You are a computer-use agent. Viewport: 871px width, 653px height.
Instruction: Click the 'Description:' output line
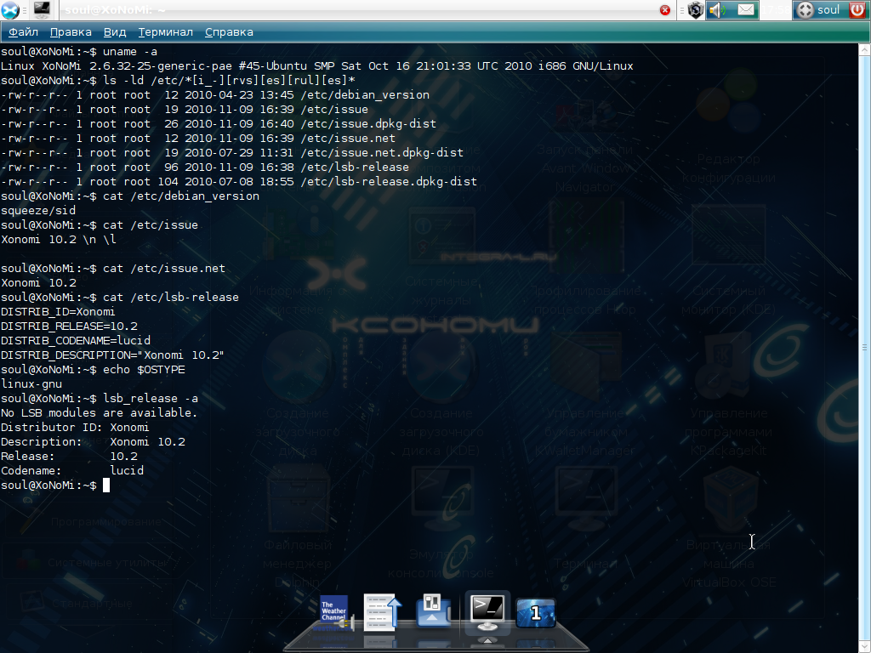pyautogui.click(x=93, y=441)
